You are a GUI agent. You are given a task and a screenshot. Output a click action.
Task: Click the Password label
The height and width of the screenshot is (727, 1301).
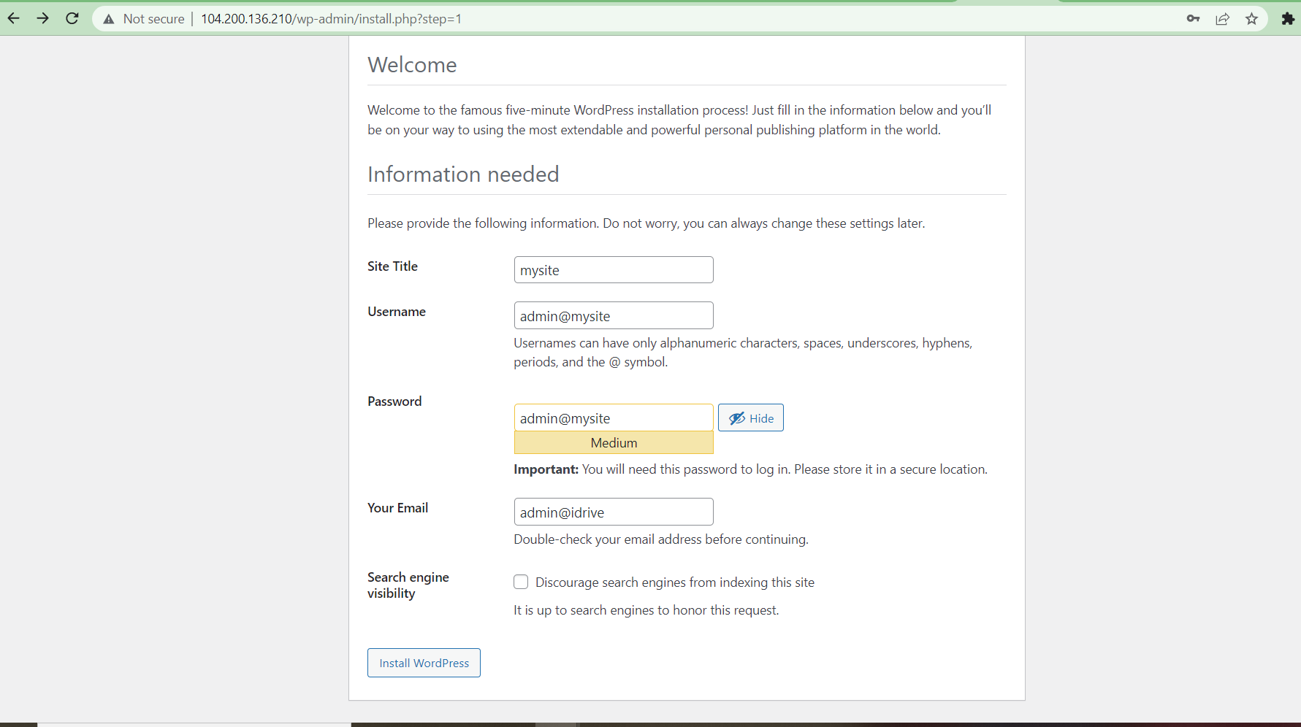(x=394, y=401)
